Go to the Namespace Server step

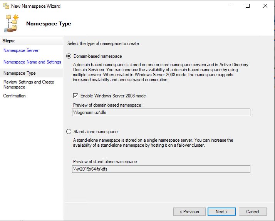coord(21,50)
